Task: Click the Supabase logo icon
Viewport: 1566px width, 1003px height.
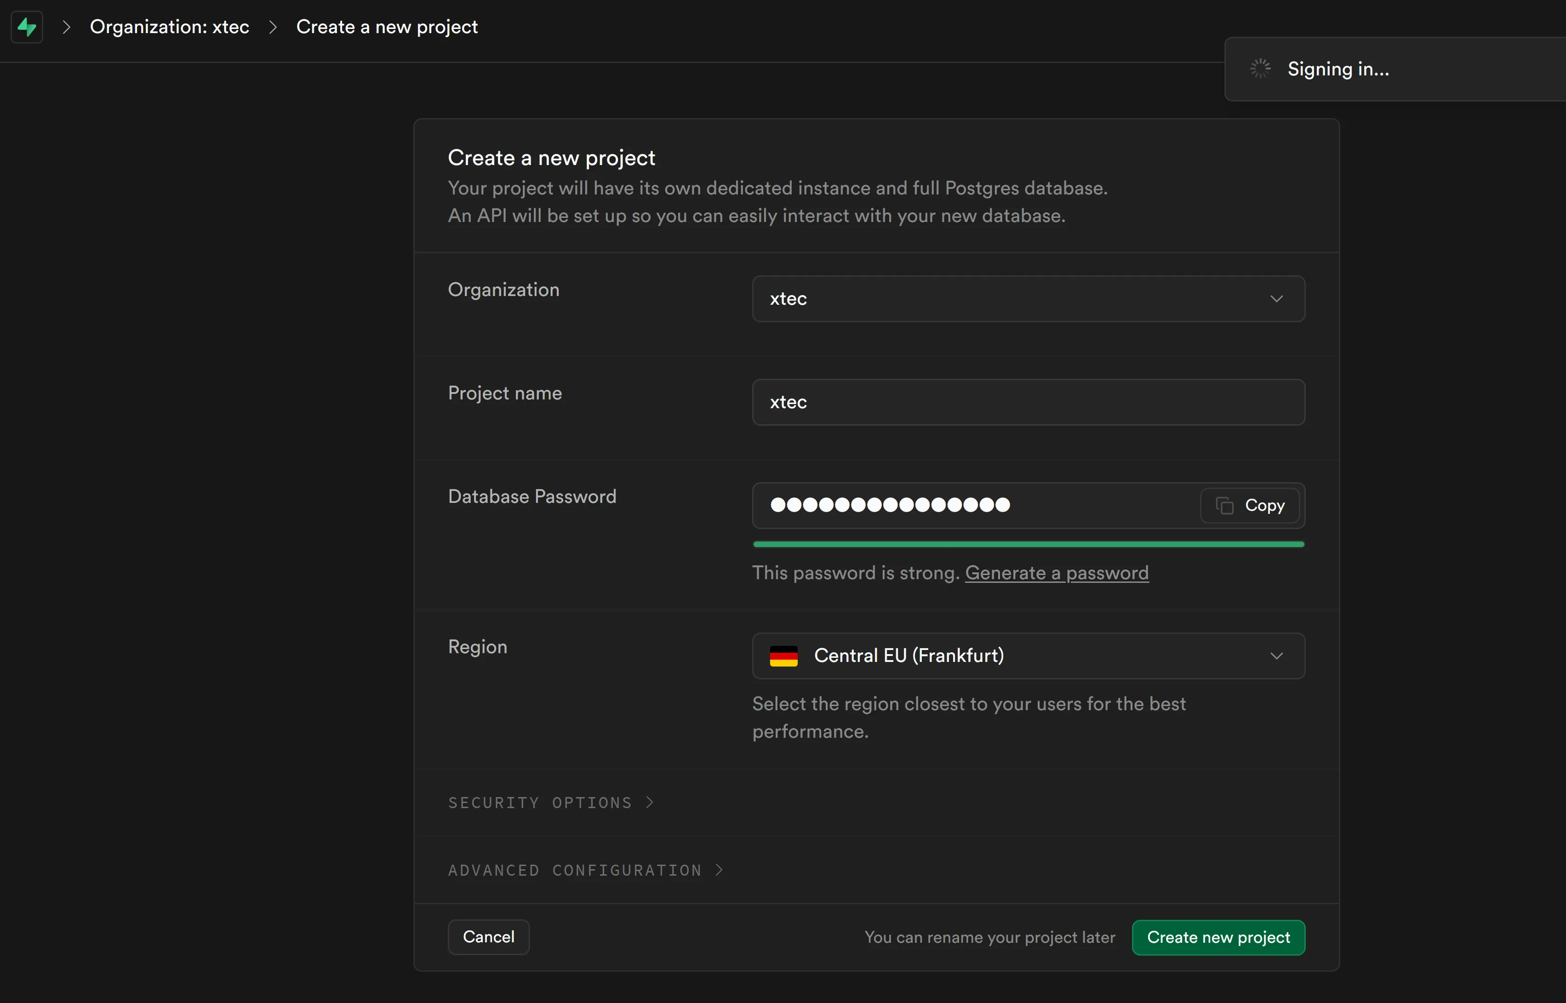Action: tap(27, 27)
